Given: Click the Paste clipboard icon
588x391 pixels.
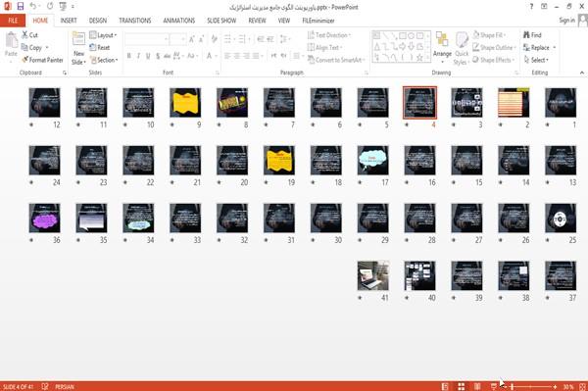Looking at the screenshot, I should point(11,40).
